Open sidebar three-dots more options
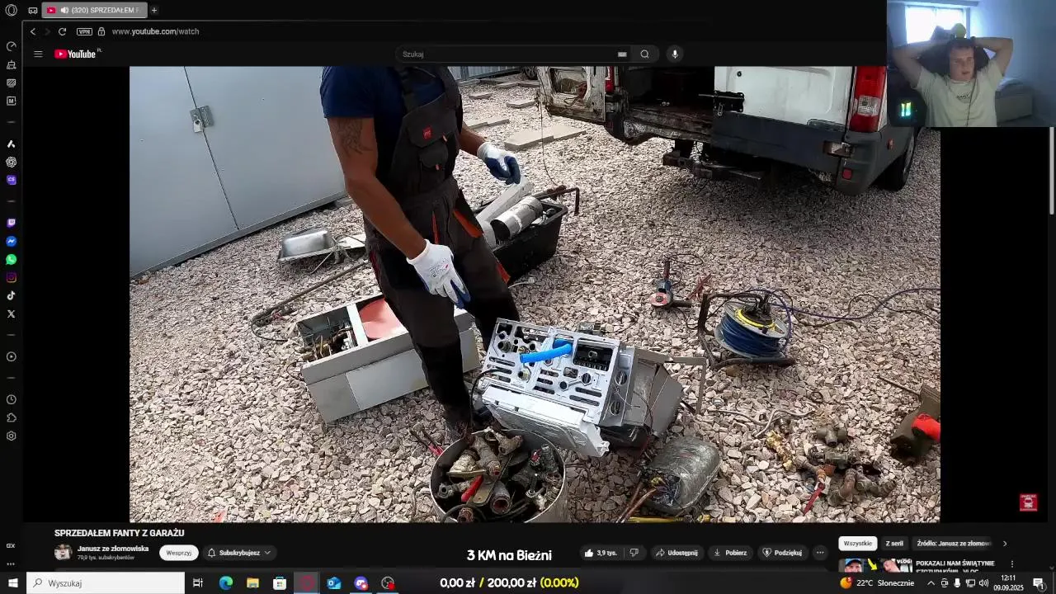 [11, 564]
